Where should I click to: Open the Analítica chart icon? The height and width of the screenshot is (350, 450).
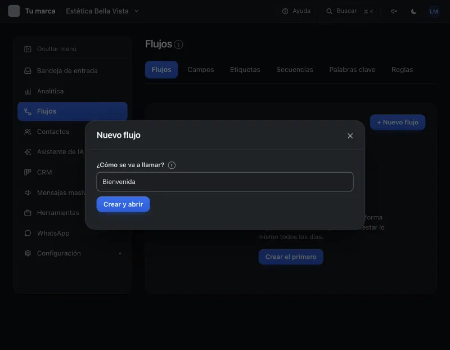tap(28, 91)
